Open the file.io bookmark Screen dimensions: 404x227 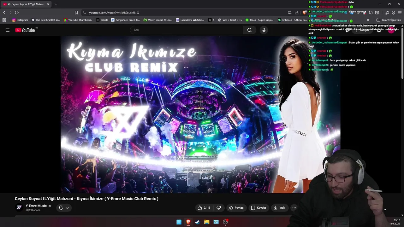pos(259,20)
